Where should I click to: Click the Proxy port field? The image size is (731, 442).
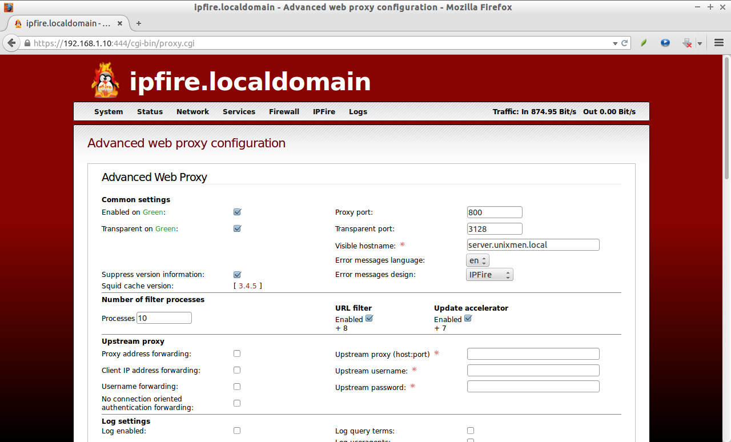(x=495, y=212)
